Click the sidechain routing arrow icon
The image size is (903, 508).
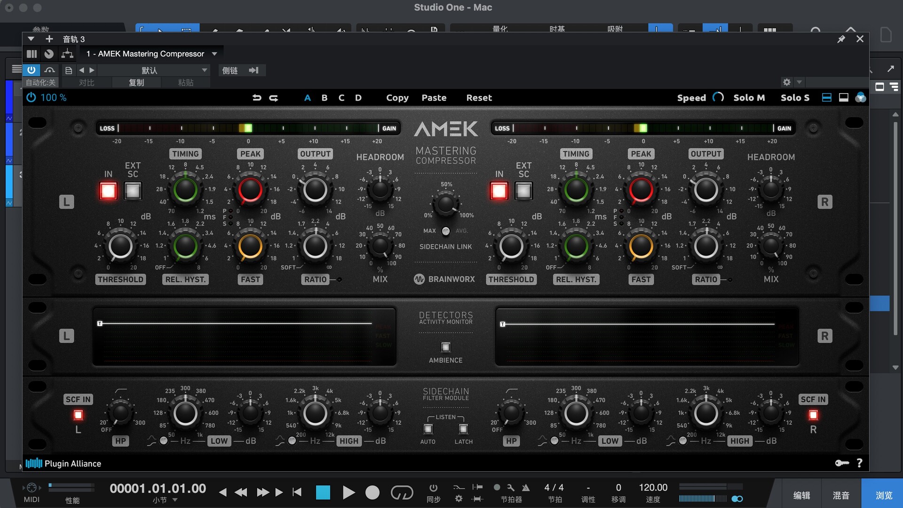[253, 70]
